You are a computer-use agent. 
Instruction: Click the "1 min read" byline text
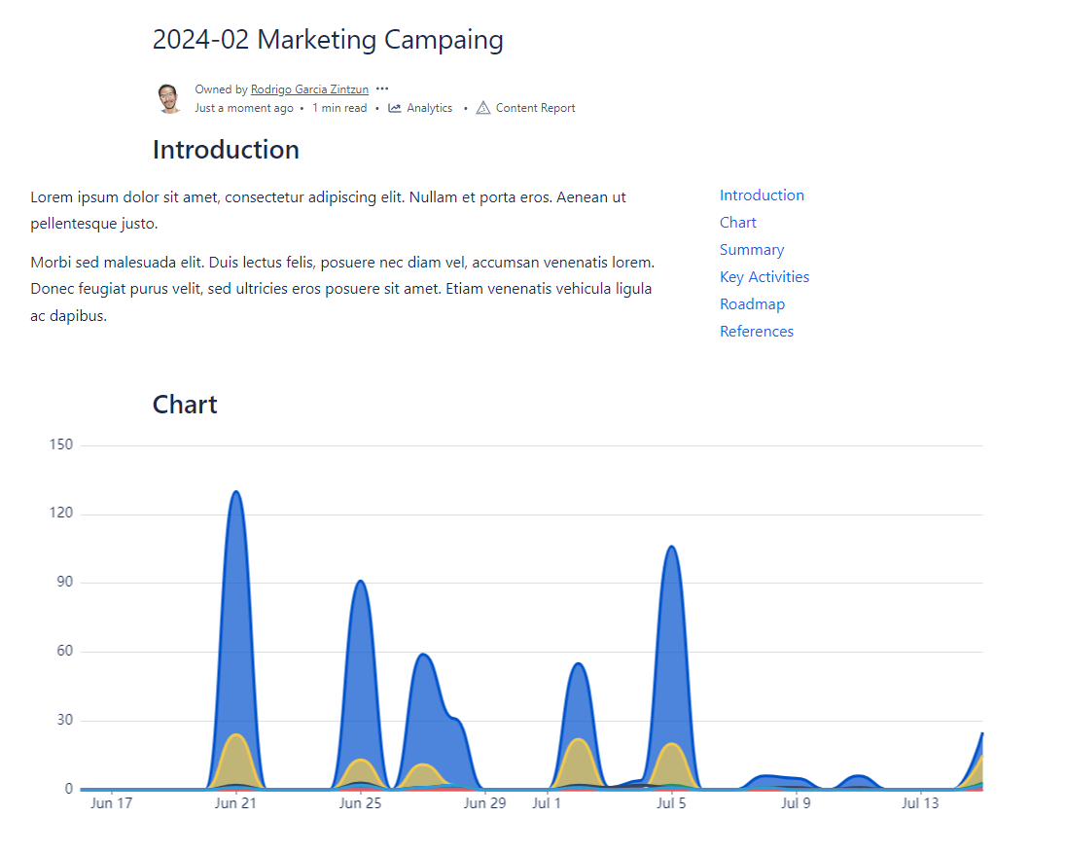[x=339, y=108]
